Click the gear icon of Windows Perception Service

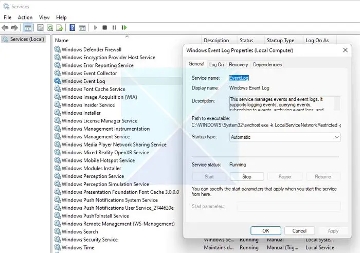point(58,176)
